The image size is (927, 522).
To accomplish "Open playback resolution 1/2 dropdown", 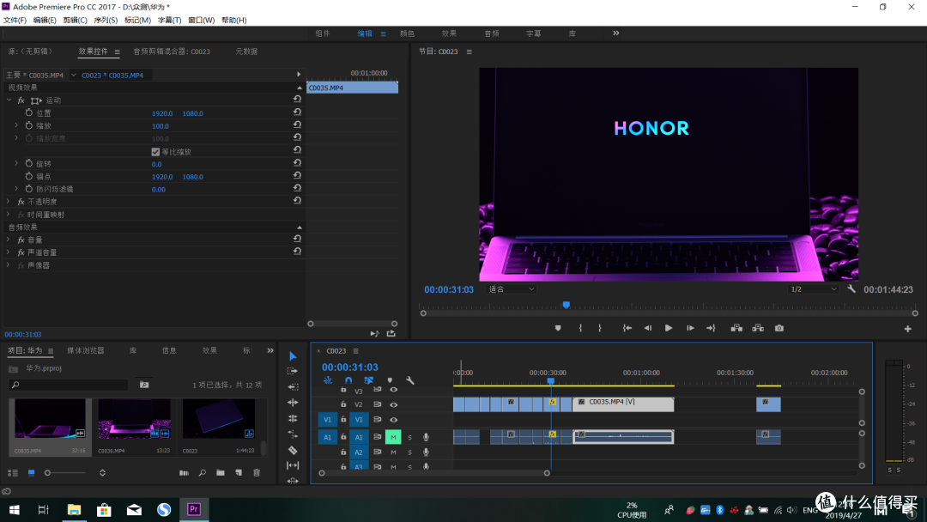I will (x=813, y=289).
